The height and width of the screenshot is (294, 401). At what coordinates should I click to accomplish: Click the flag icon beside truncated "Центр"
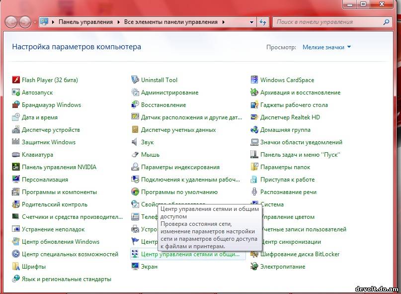pyautogui.click(x=135, y=241)
